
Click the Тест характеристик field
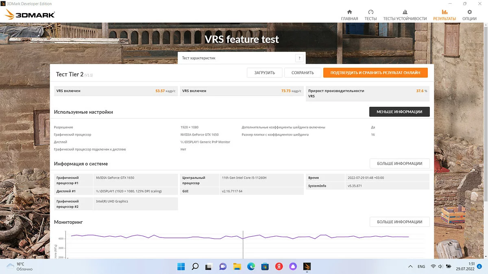[242, 58]
